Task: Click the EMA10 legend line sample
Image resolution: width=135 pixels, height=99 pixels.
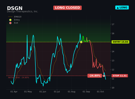Action: pos(10,17)
